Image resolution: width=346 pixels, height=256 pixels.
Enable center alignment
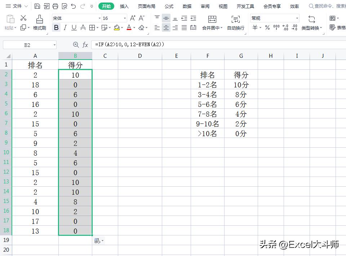166,27
